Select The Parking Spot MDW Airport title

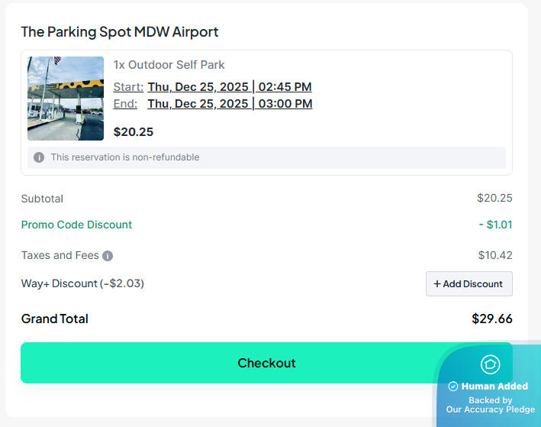click(x=120, y=32)
